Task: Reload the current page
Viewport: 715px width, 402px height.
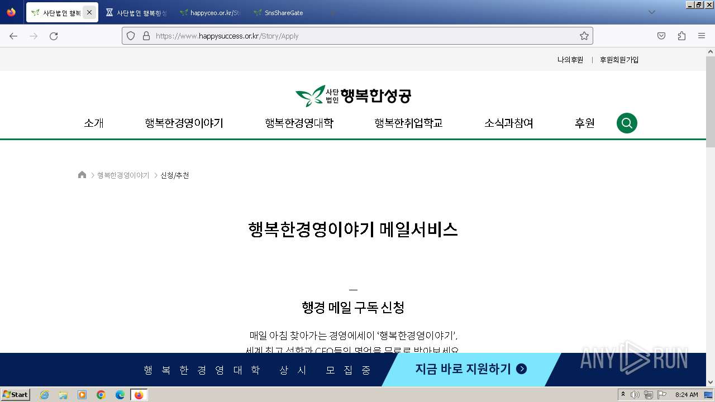Action: click(54, 36)
